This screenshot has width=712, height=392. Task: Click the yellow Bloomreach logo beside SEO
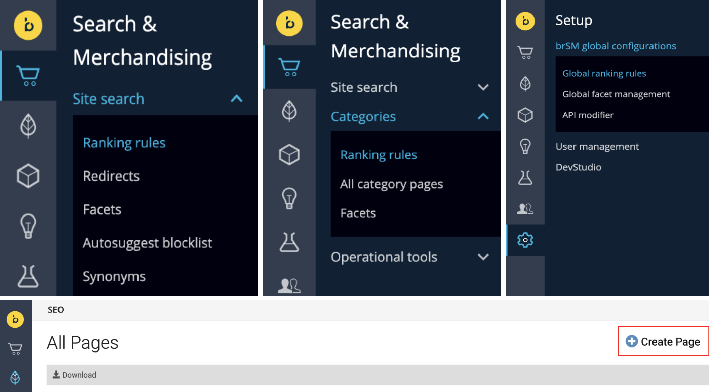15,319
